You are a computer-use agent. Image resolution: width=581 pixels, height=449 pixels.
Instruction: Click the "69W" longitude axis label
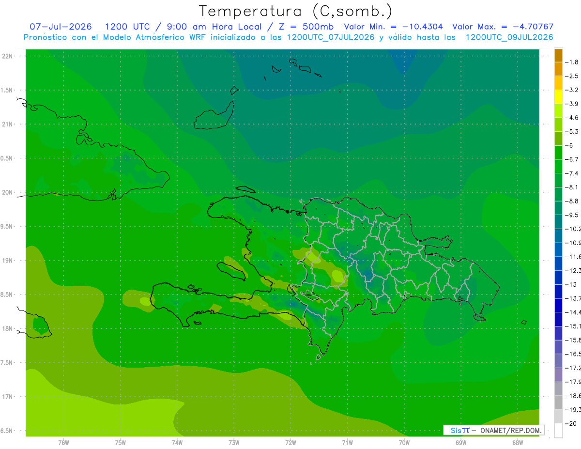(x=461, y=443)
